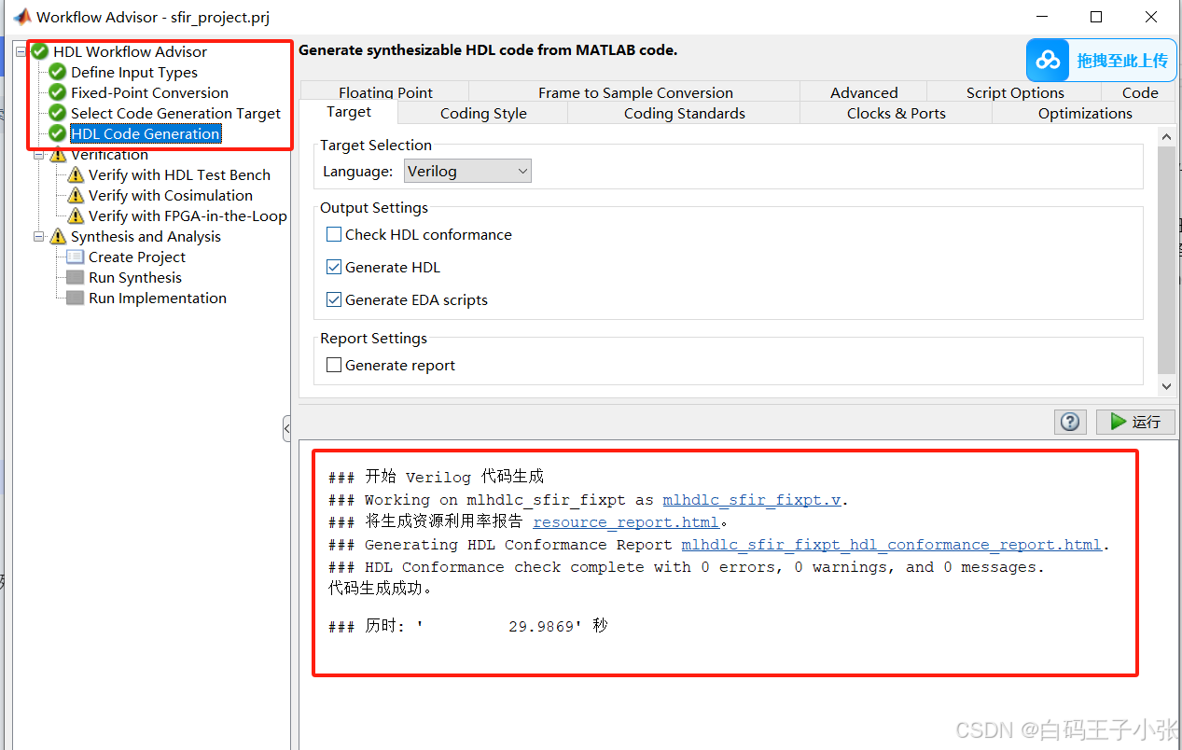Switch to the Coding Standards tab
1182x750 pixels.
685,113
